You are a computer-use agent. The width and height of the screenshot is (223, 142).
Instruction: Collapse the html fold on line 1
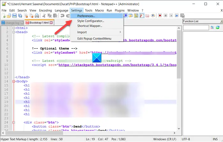point(14,28)
